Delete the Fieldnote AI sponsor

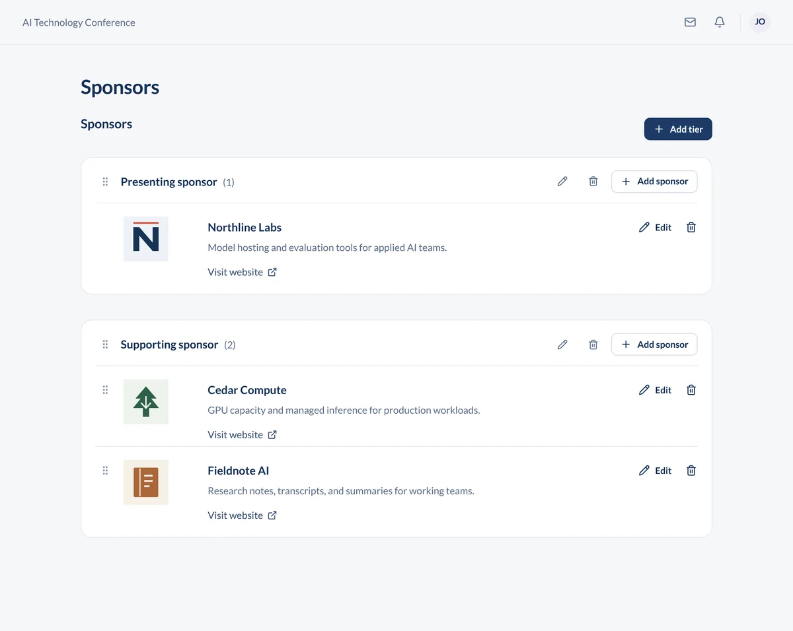pyautogui.click(x=691, y=471)
